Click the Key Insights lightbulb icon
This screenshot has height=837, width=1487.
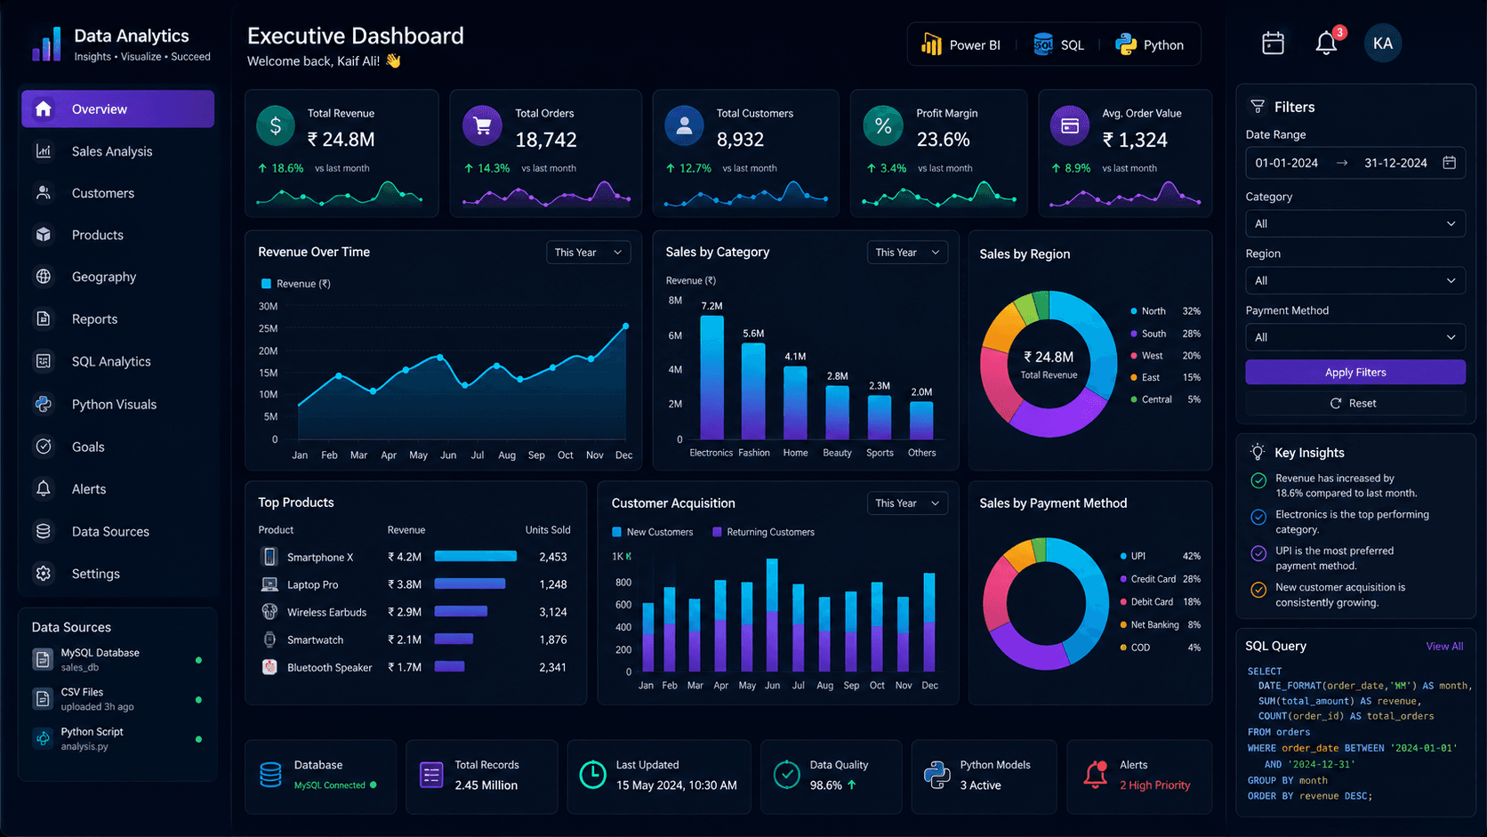tap(1258, 452)
